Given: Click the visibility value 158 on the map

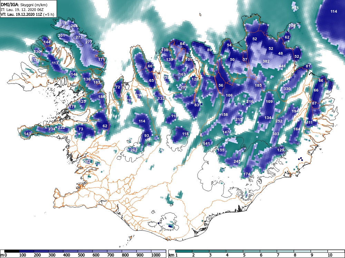Looking at the screenshot, I should coord(224,115).
